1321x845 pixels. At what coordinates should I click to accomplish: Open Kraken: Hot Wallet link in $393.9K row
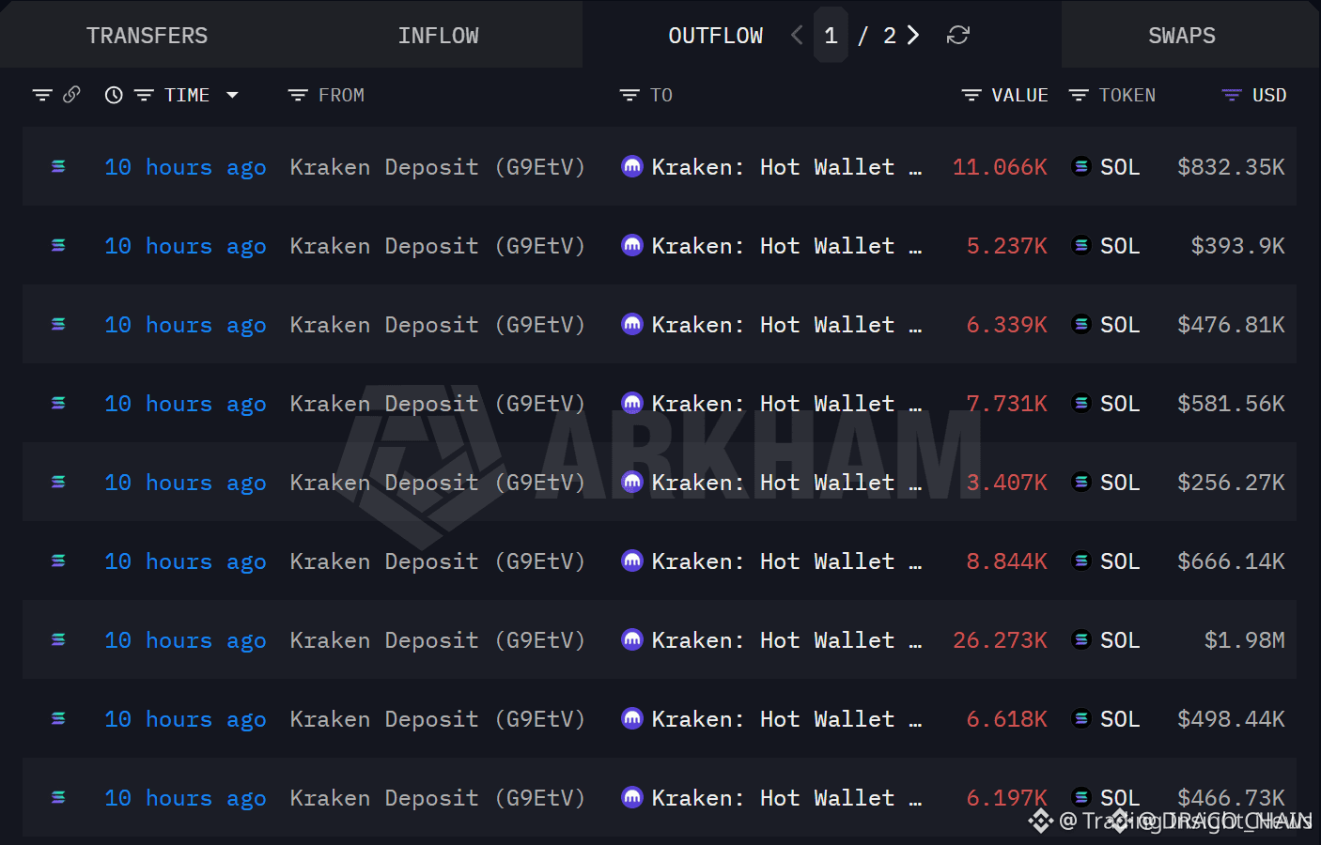pyautogui.click(x=786, y=246)
